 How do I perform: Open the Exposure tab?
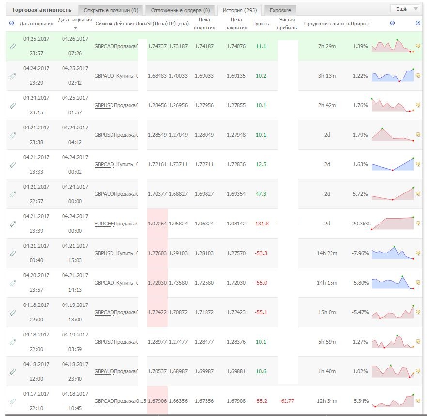281,10
